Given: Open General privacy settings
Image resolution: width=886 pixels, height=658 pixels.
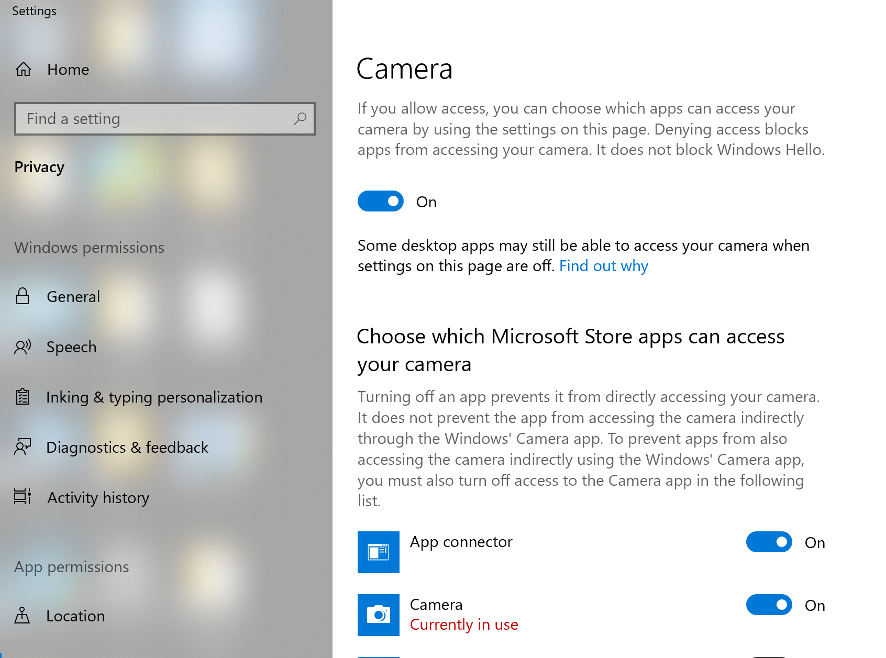Looking at the screenshot, I should pos(166,296).
